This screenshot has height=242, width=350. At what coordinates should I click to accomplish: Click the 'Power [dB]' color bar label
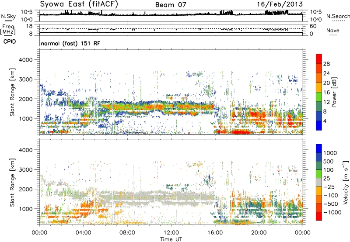pyautogui.click(x=334, y=92)
